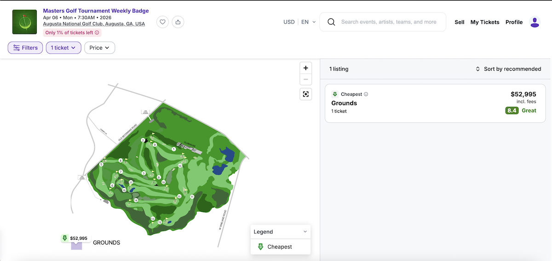Open the Filters button
The height and width of the screenshot is (261, 552).
25,48
